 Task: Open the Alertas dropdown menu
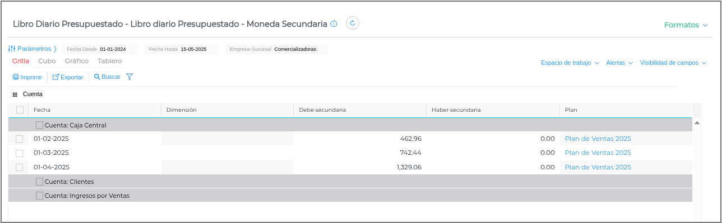pos(619,63)
